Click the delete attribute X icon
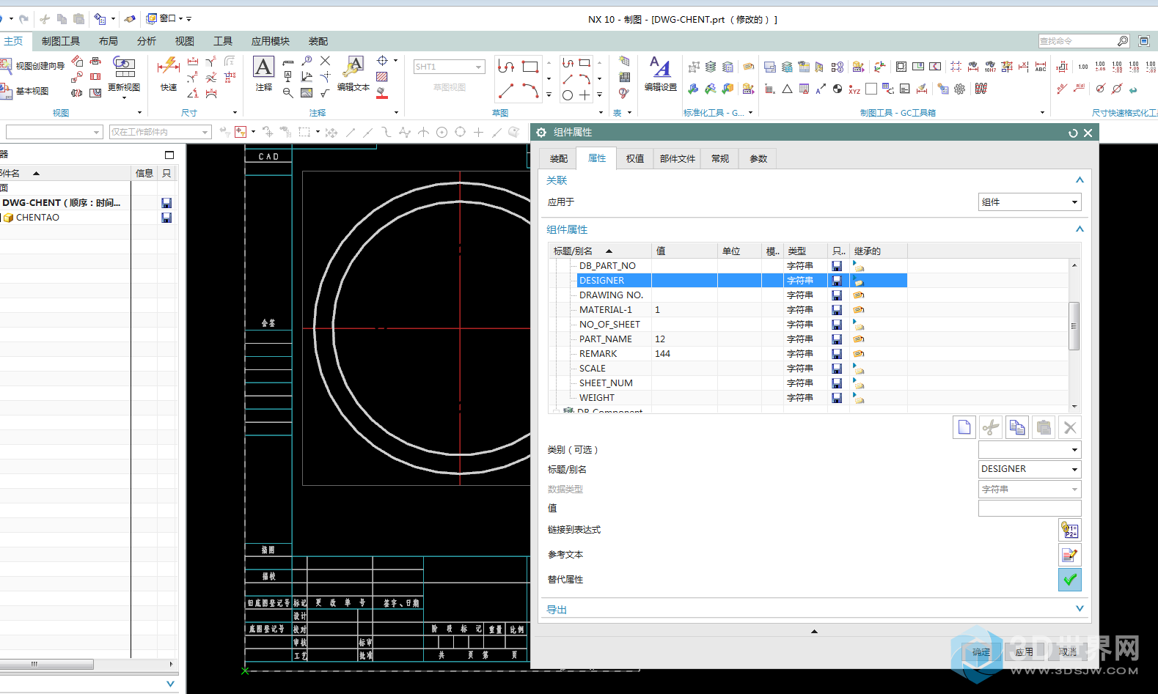 (1070, 427)
